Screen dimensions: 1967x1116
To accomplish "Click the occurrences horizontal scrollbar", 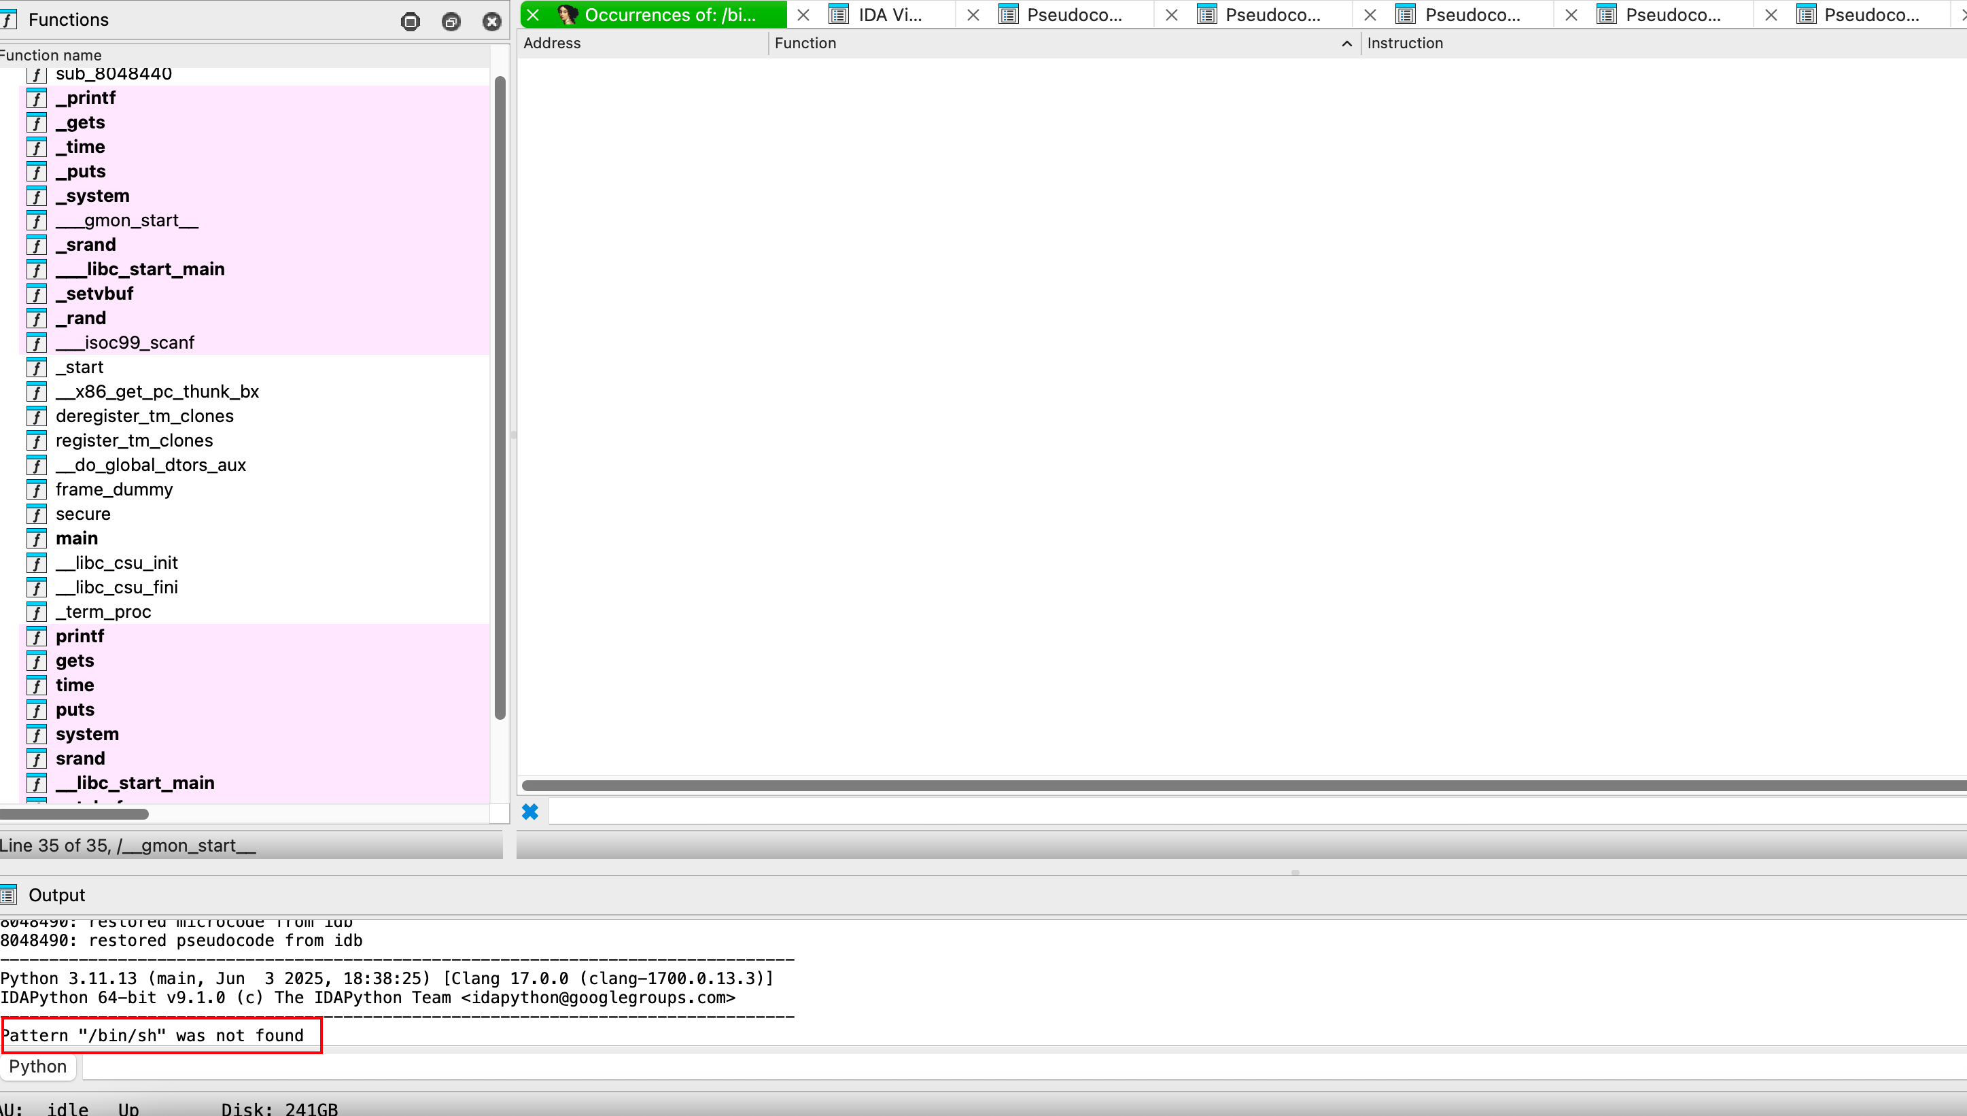I will click(1241, 785).
